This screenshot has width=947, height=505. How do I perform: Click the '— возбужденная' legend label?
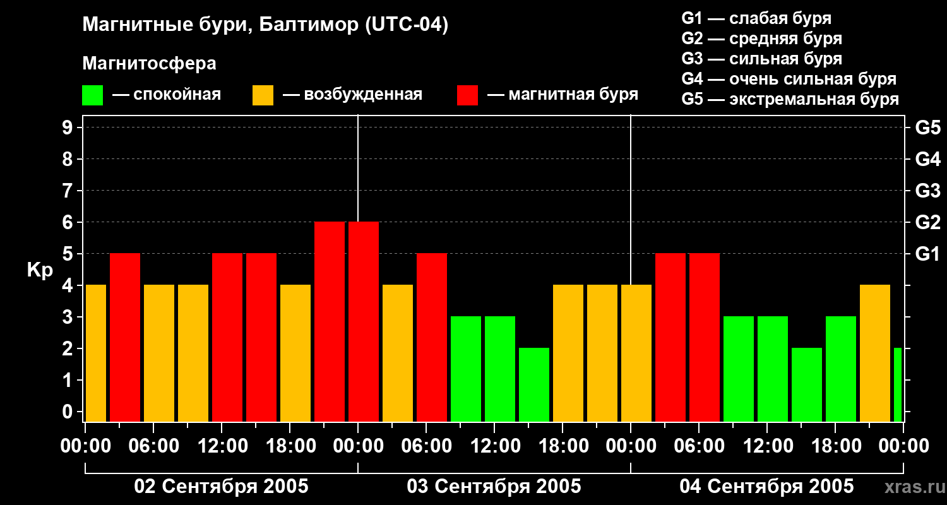pos(352,95)
